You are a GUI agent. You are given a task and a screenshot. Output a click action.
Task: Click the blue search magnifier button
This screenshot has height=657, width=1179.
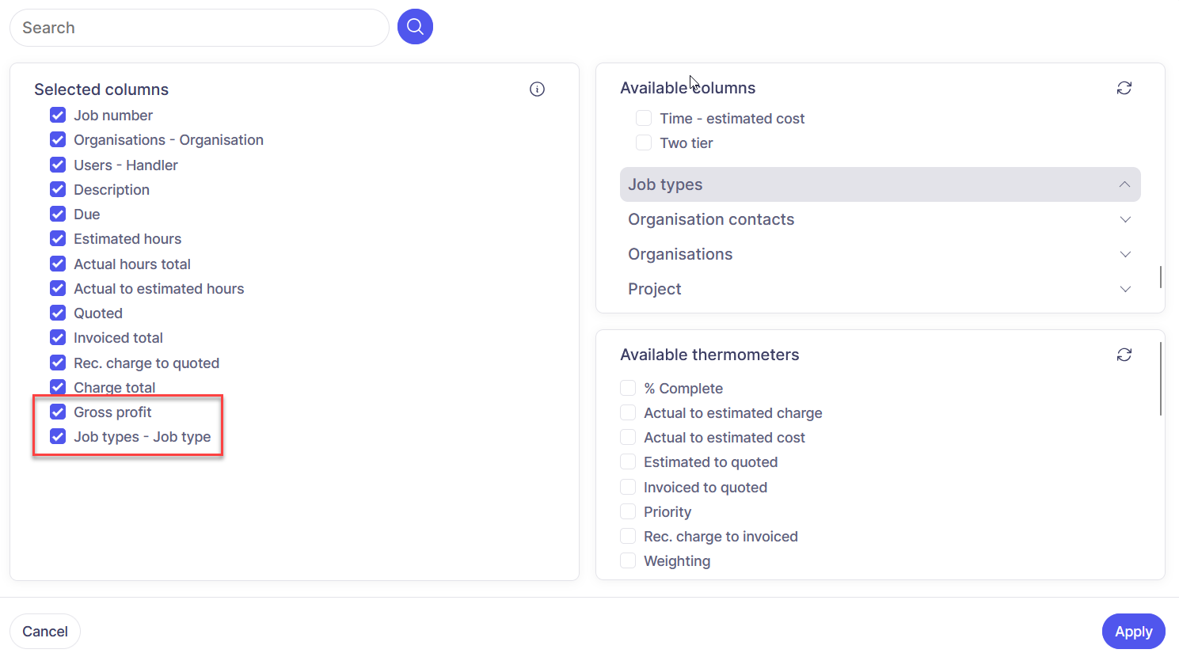pos(415,27)
